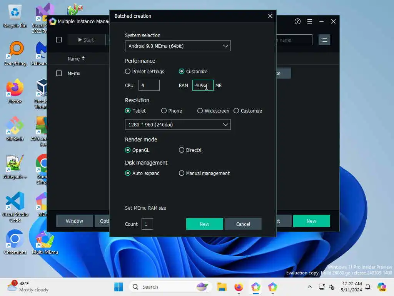Open the System selection dropdown

(x=178, y=46)
